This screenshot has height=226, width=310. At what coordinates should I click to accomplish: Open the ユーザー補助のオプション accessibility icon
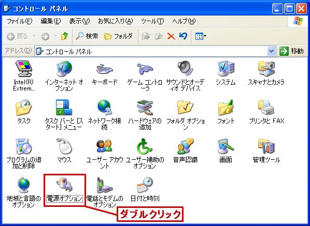[145, 146]
